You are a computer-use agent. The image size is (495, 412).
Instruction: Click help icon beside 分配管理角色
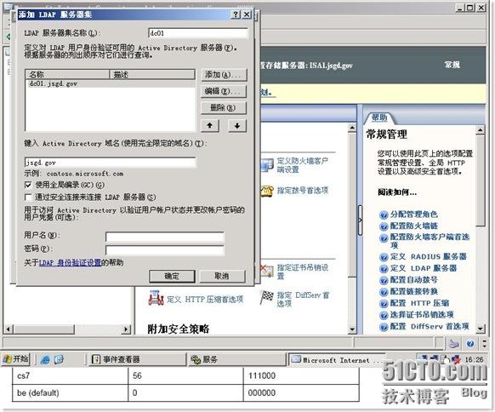[x=384, y=215]
